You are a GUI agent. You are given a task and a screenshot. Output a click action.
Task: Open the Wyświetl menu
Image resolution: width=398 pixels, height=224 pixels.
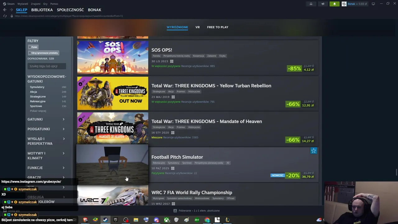pos(23,4)
